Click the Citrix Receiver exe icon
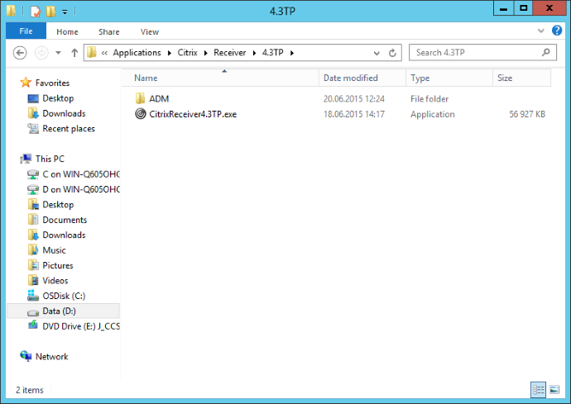This screenshot has height=404, width=571. click(x=141, y=114)
